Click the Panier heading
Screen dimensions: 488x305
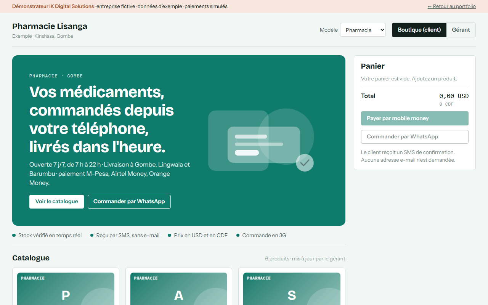373,66
